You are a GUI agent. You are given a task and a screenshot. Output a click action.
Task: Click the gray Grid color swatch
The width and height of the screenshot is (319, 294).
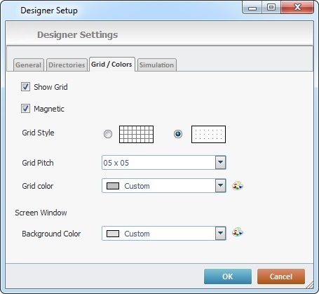pyautogui.click(x=113, y=186)
